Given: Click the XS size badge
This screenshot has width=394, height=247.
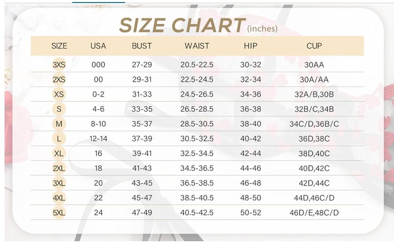Looking at the screenshot, I should coord(59,94).
